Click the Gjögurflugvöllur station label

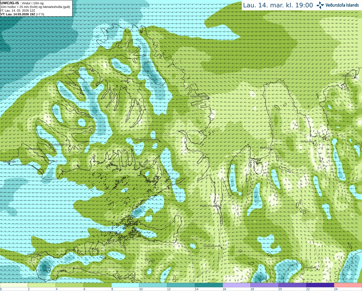pyautogui.click(x=199, y=96)
